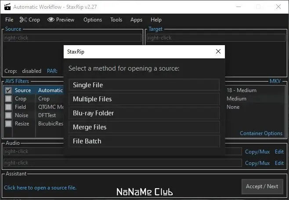Click 'Click here to open a source file'

click(x=40, y=188)
